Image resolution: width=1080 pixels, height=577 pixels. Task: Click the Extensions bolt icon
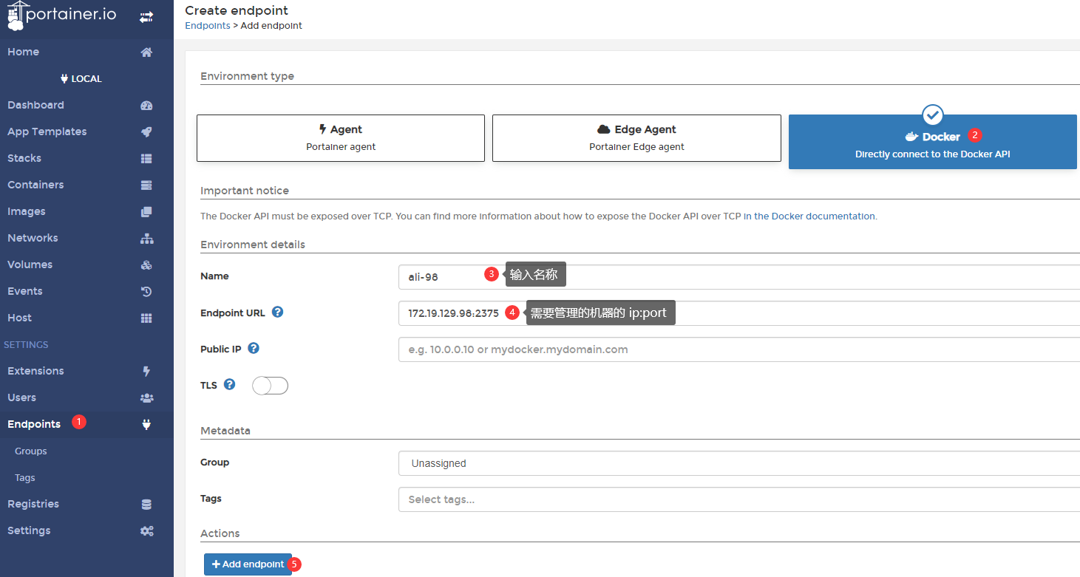(146, 371)
